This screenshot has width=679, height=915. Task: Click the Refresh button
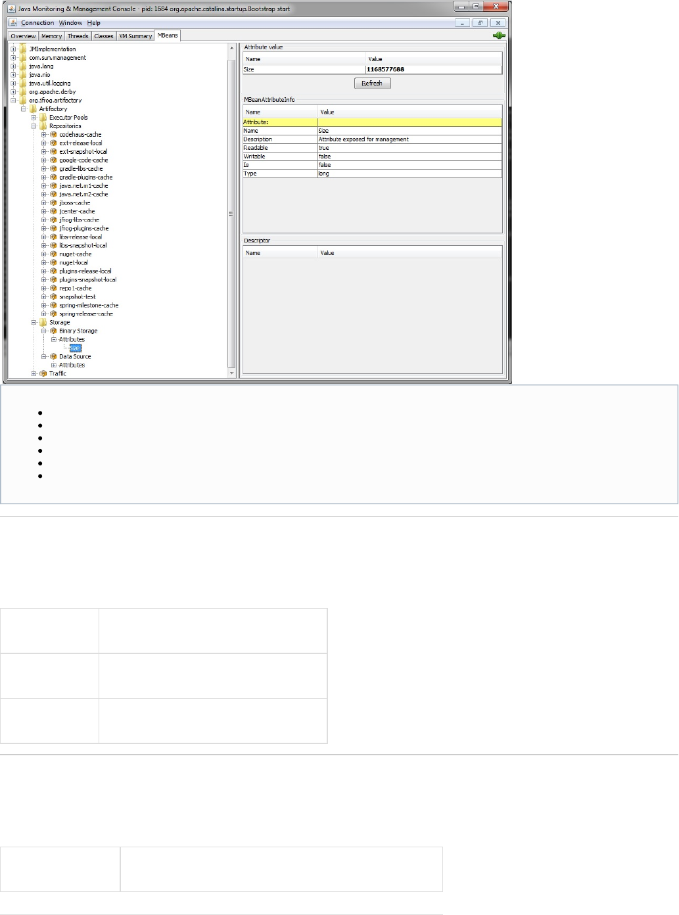pyautogui.click(x=372, y=83)
